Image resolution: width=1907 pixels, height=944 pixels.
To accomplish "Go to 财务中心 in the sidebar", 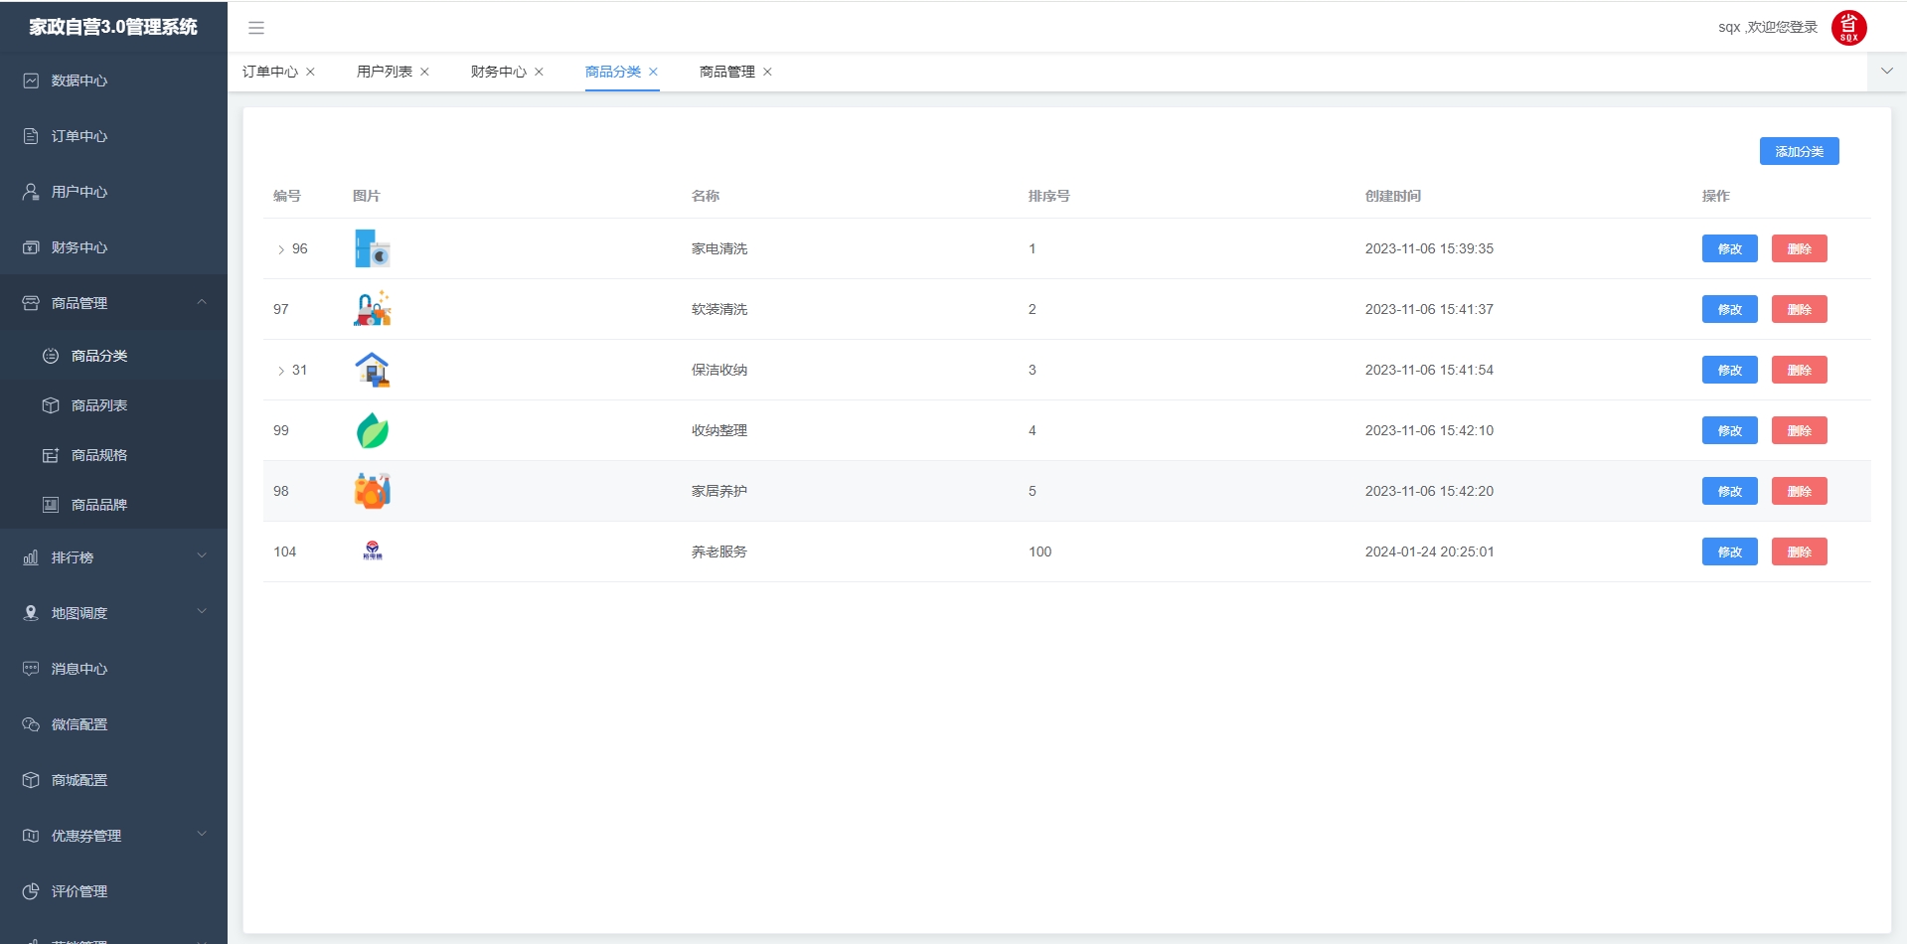I will pyautogui.click(x=79, y=247).
